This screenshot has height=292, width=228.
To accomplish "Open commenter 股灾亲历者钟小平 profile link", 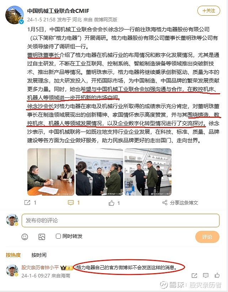I will (x=40, y=267).
